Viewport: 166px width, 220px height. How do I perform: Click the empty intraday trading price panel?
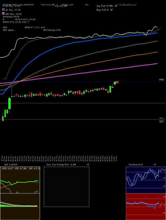[x=66, y=187]
